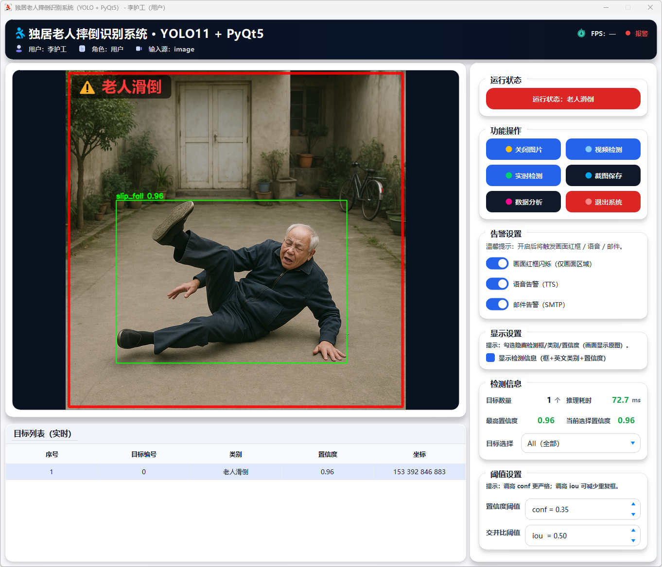Click the user profile icon in header
The width and height of the screenshot is (662, 567).
[19, 49]
